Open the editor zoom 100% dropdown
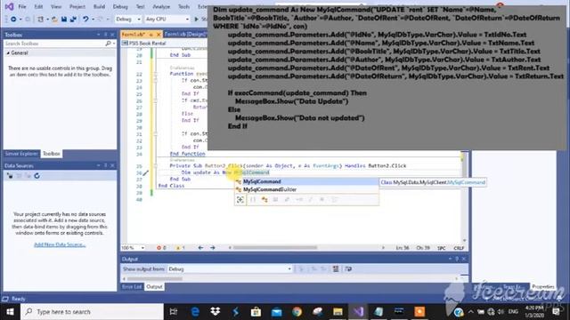This screenshot has width=570, height=320. click(x=133, y=248)
